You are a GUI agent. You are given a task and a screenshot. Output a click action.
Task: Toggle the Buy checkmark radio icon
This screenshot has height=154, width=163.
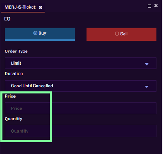point(35,33)
